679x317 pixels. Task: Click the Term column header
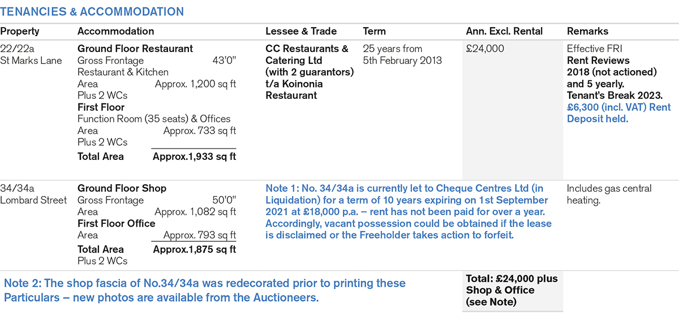click(375, 31)
